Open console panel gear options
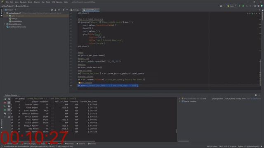 click(x=256, y=95)
